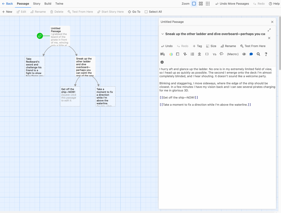Expand the passage editor to fullscreen

click(x=269, y=30)
